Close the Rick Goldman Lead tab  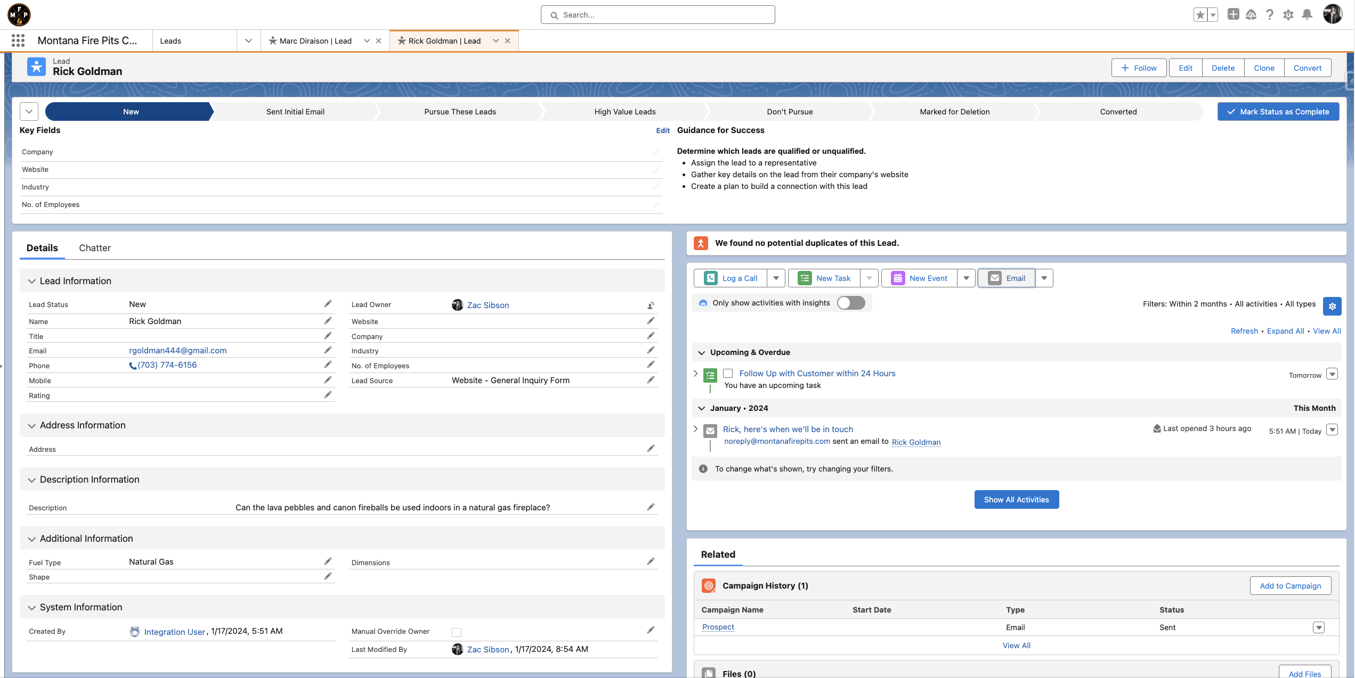pyautogui.click(x=508, y=41)
